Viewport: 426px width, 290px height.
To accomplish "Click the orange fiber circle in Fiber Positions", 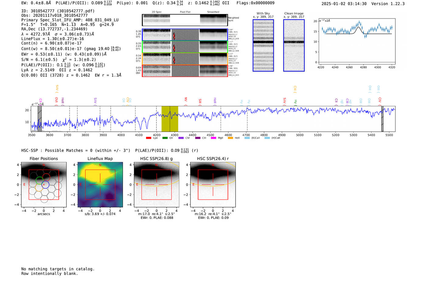I will [x=39, y=188].
